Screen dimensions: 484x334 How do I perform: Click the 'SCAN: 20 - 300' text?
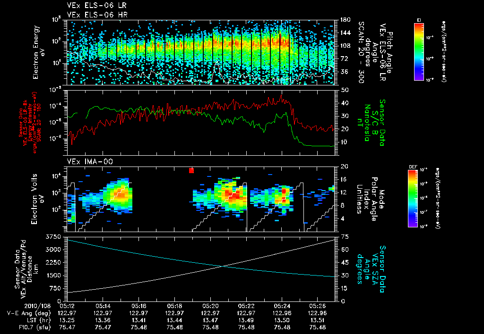click(361, 52)
